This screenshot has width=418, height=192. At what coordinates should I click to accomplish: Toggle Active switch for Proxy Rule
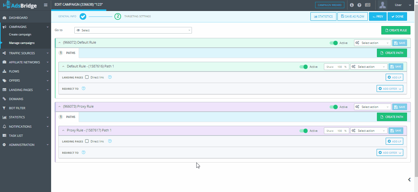pyautogui.click(x=334, y=107)
